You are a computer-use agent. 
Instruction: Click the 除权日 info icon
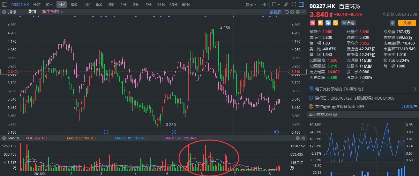(311, 98)
